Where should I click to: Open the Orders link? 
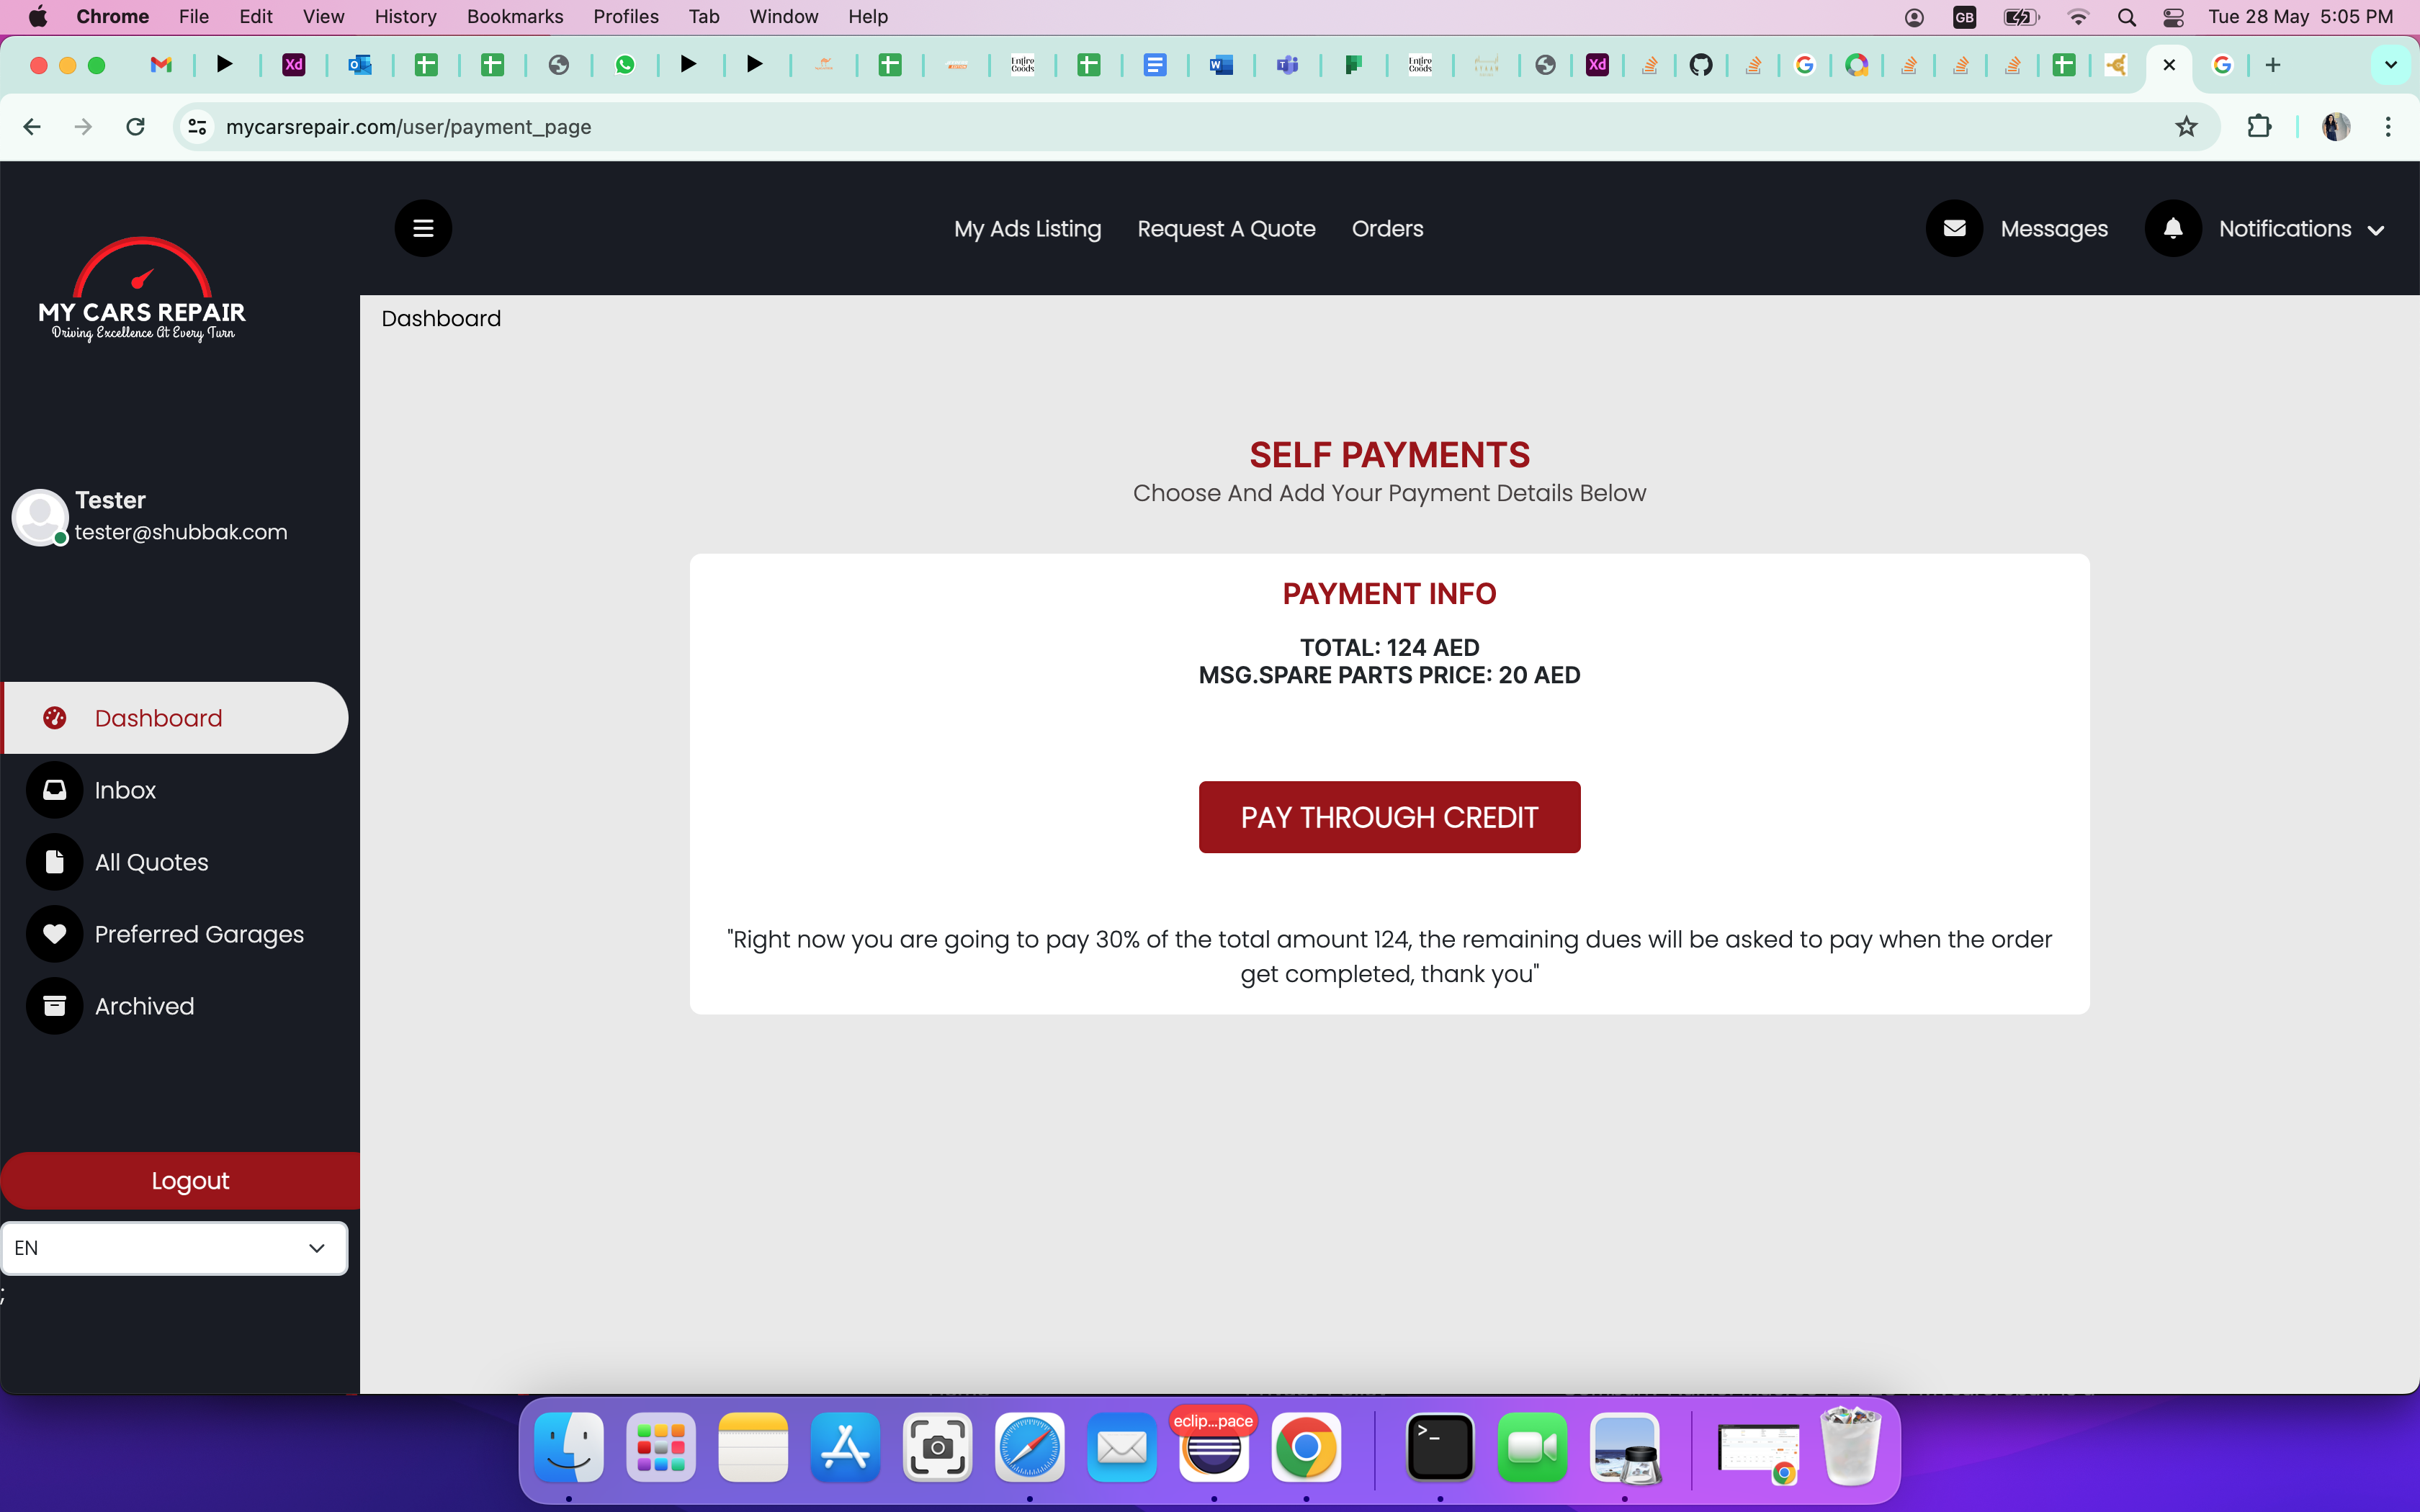(1387, 228)
